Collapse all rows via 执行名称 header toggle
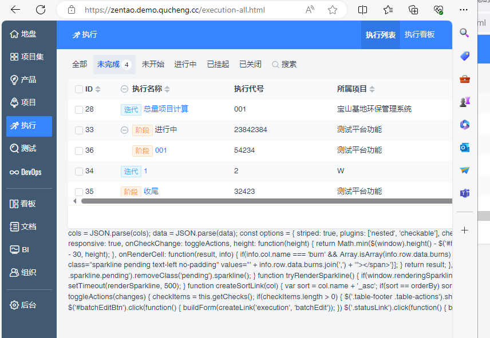This screenshot has width=490, height=338. [124, 89]
